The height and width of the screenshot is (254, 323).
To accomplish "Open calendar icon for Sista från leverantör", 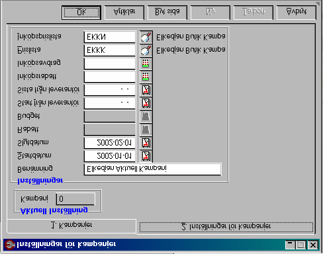I will point(146,90).
